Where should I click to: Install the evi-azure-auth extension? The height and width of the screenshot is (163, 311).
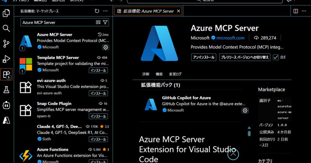click(98, 93)
